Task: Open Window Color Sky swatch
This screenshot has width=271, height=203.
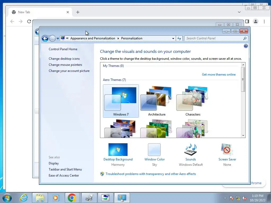Action: (154, 150)
